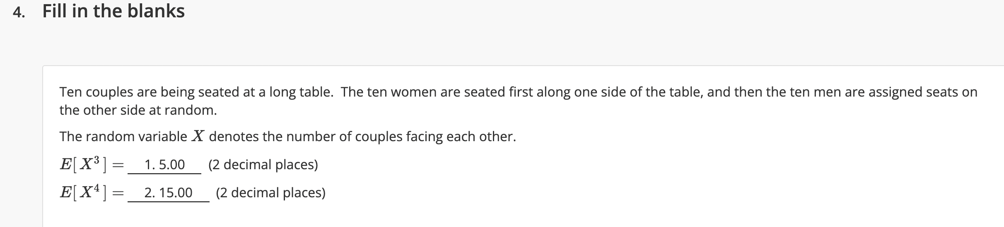
Task: Click the equals sign after E[X⁴]
Action: 118,193
